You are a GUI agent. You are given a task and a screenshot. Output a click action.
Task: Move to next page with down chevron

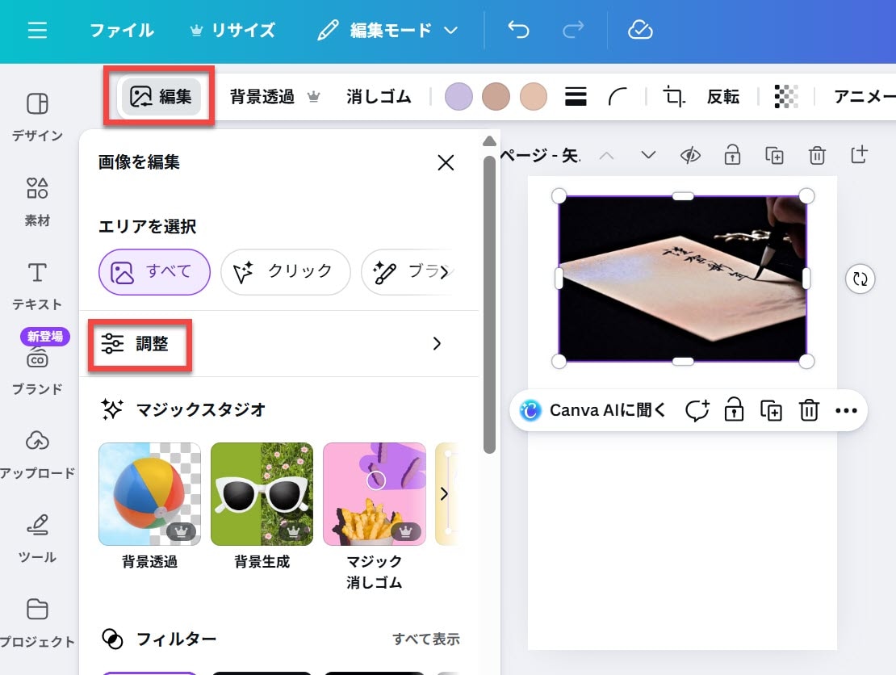pos(647,155)
